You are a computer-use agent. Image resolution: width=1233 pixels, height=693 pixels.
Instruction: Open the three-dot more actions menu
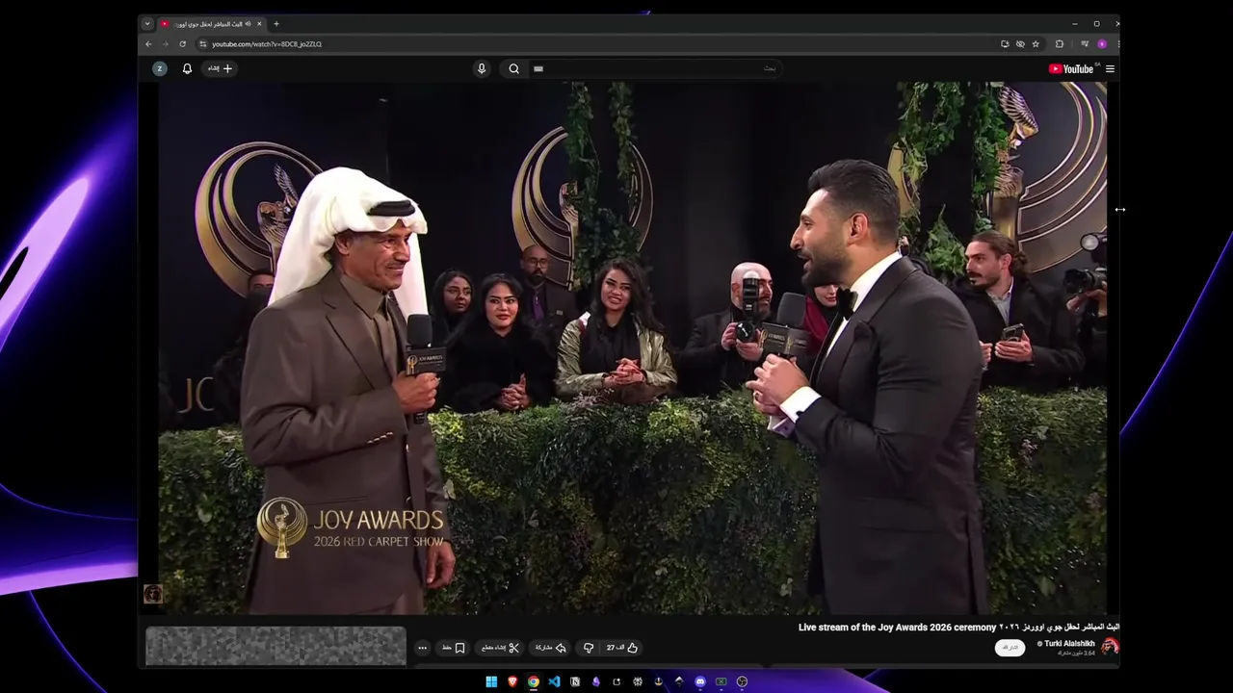pos(422,648)
